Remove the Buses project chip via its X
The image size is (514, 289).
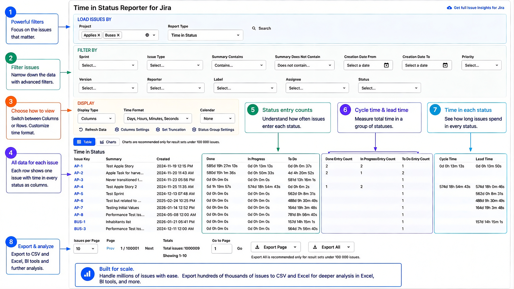tap(118, 35)
